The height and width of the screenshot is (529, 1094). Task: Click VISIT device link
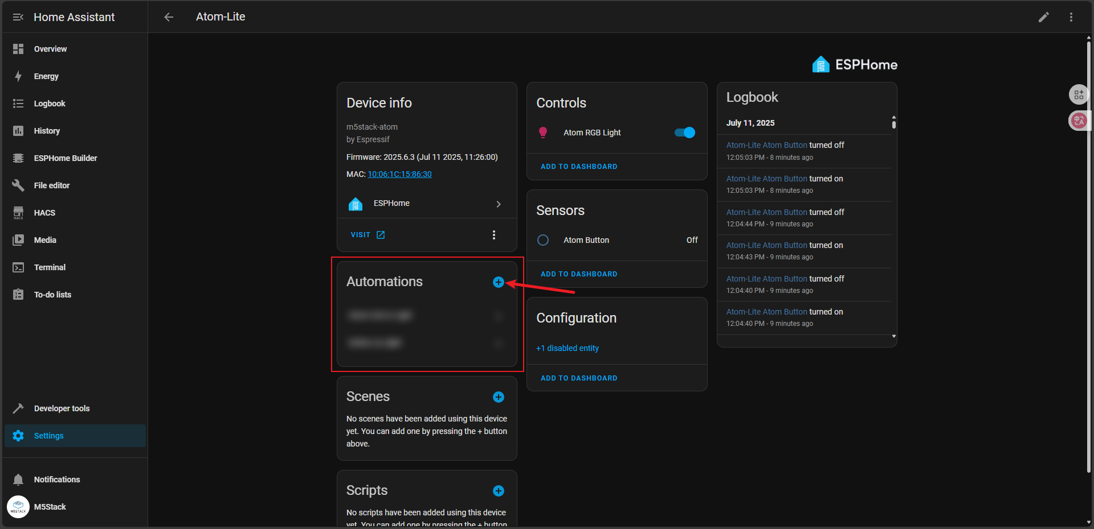pos(368,235)
